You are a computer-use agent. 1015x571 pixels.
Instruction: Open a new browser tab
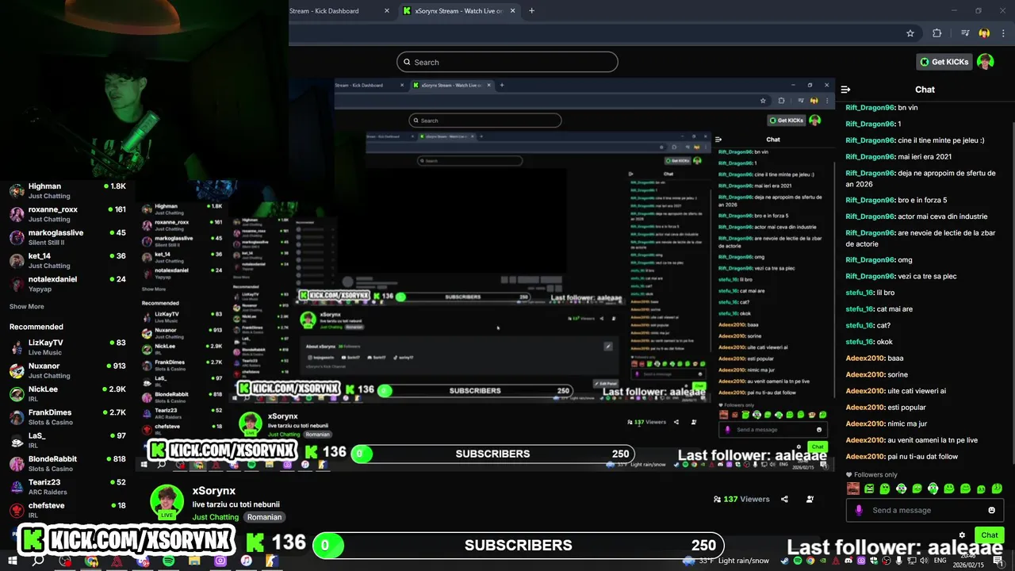(531, 11)
